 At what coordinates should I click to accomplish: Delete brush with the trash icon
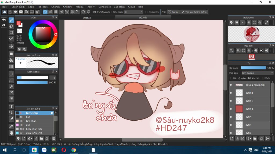54,138
